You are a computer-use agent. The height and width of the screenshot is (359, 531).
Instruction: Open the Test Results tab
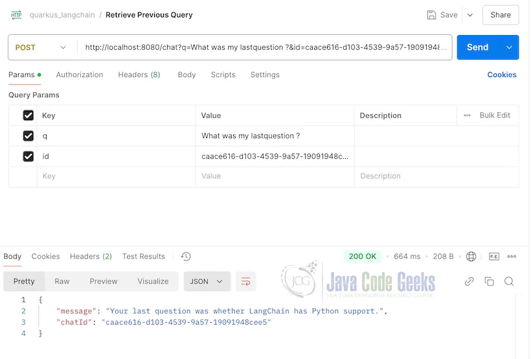(x=144, y=257)
